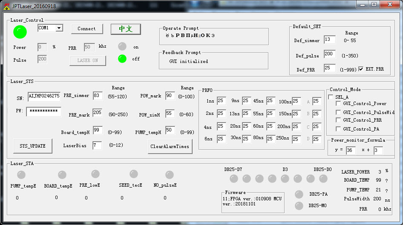Click the PRF0 60ns value field
The image size is (403, 225).
(x=271, y=126)
